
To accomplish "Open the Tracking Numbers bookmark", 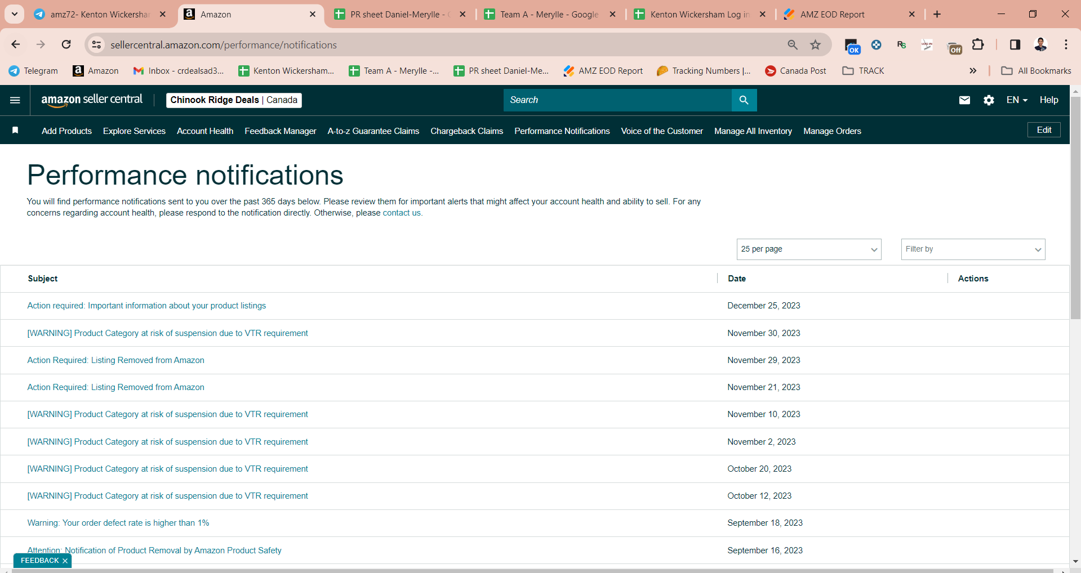I will pyautogui.click(x=704, y=71).
